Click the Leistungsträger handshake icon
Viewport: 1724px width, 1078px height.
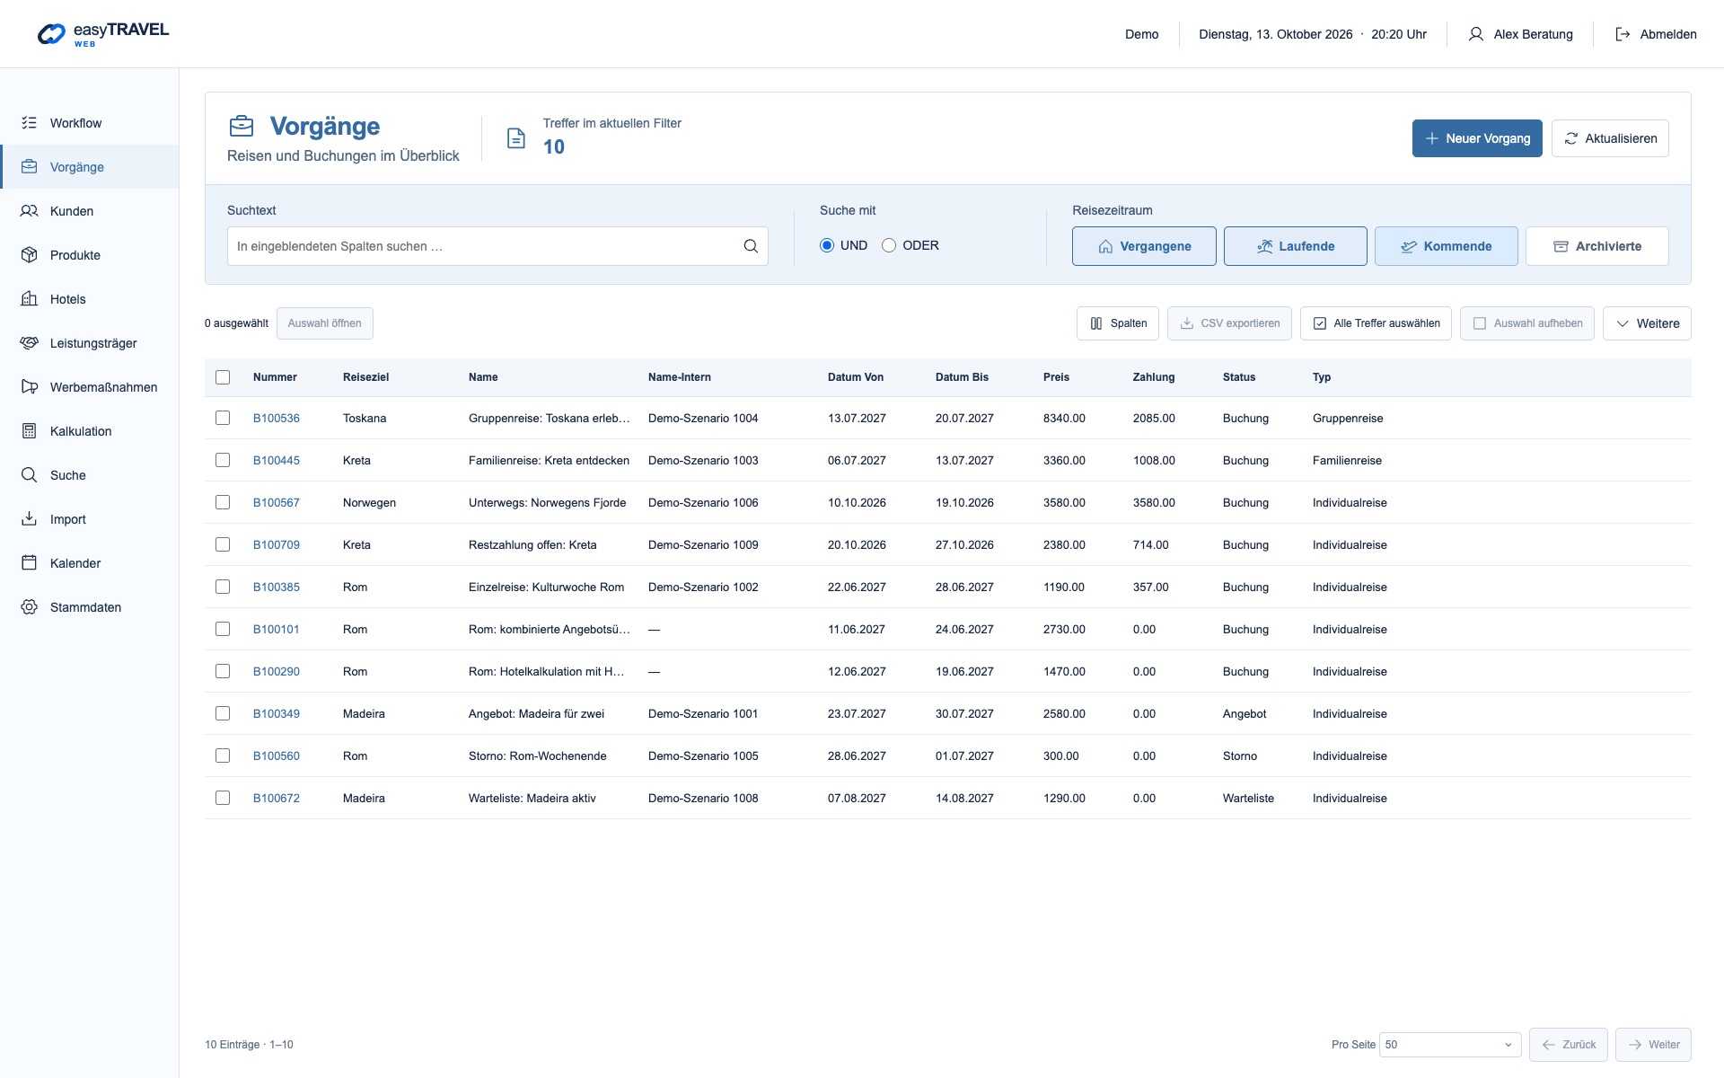30,343
